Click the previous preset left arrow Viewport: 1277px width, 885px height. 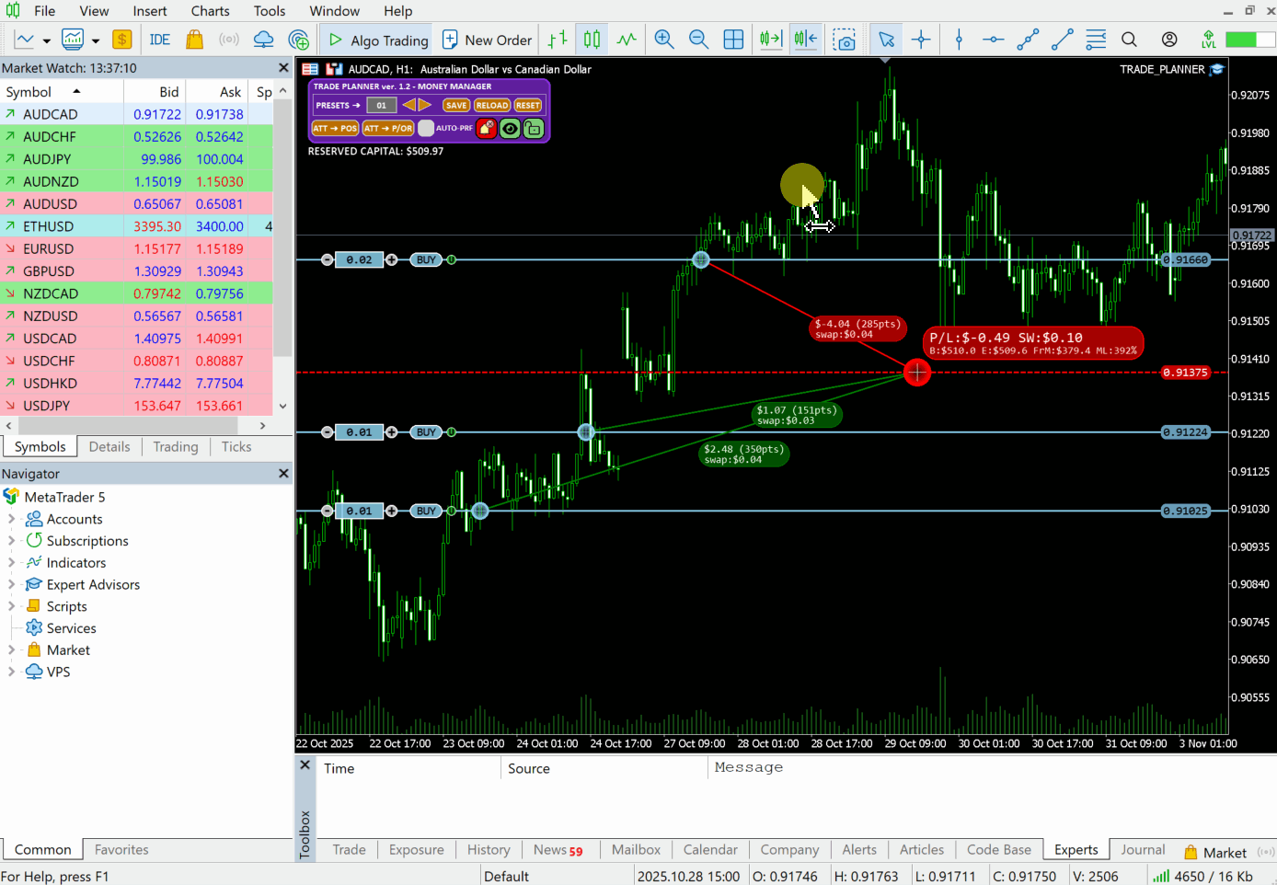tap(408, 105)
